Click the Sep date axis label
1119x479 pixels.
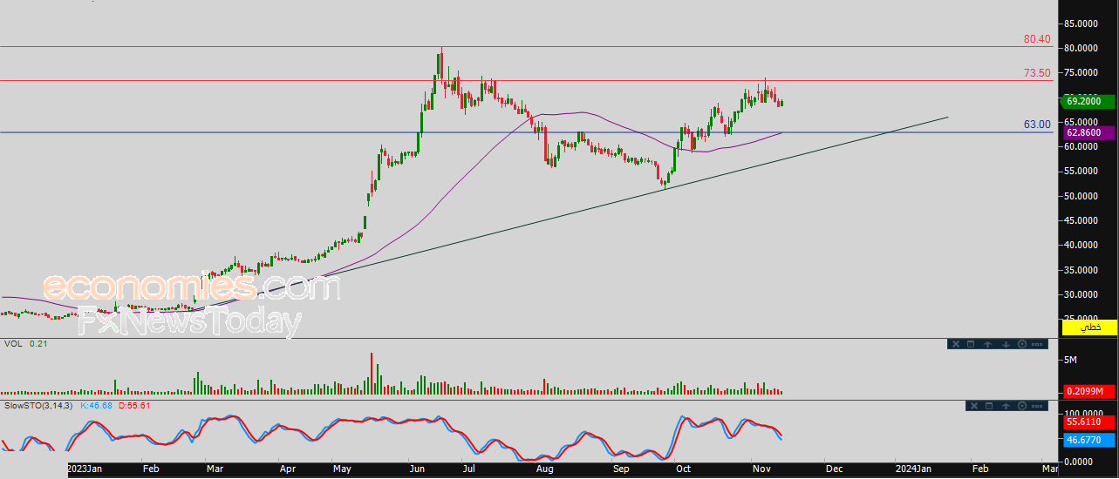tap(621, 469)
